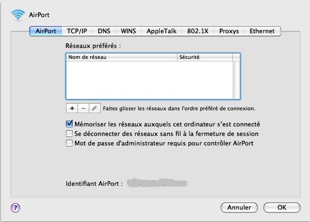Open the Proxys tab
The image size is (310, 222).
(229, 31)
